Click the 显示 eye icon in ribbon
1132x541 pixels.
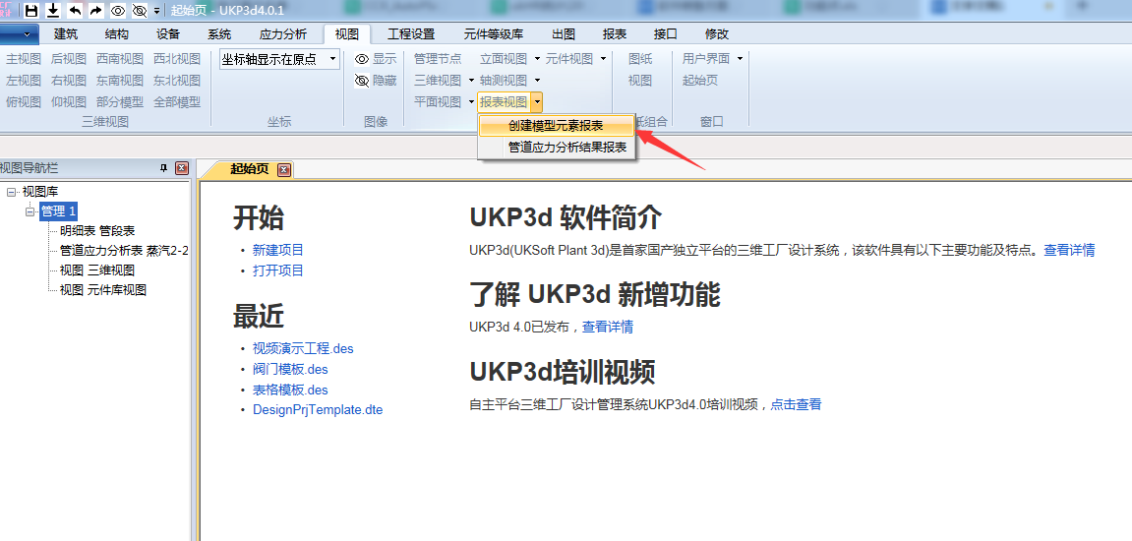tap(362, 59)
